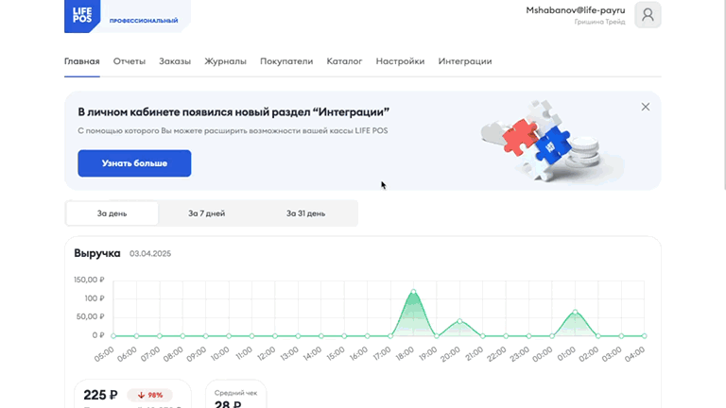The width and height of the screenshot is (726, 408).
Task: Open the Заказы section
Action: (175, 61)
